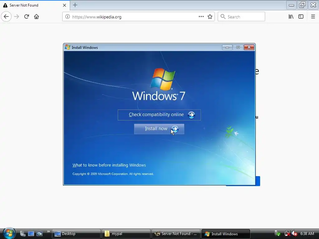319x239 pixels.
Task: Switch to Desktop taskbar button
Action: (x=76, y=234)
